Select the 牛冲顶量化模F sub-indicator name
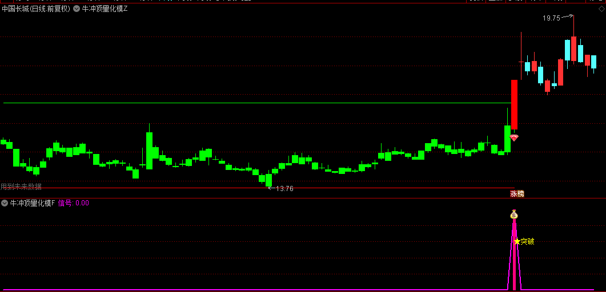 pyautogui.click(x=33, y=203)
